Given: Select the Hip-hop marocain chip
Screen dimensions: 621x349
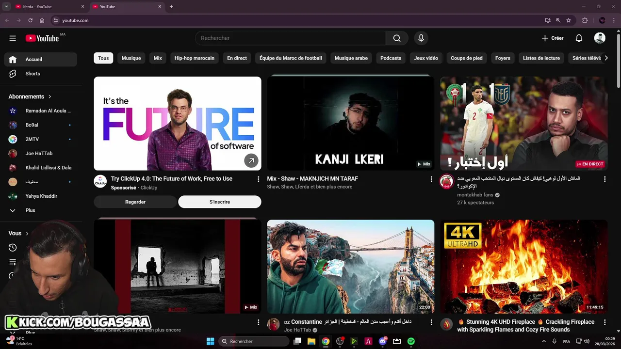Looking at the screenshot, I should [195, 58].
